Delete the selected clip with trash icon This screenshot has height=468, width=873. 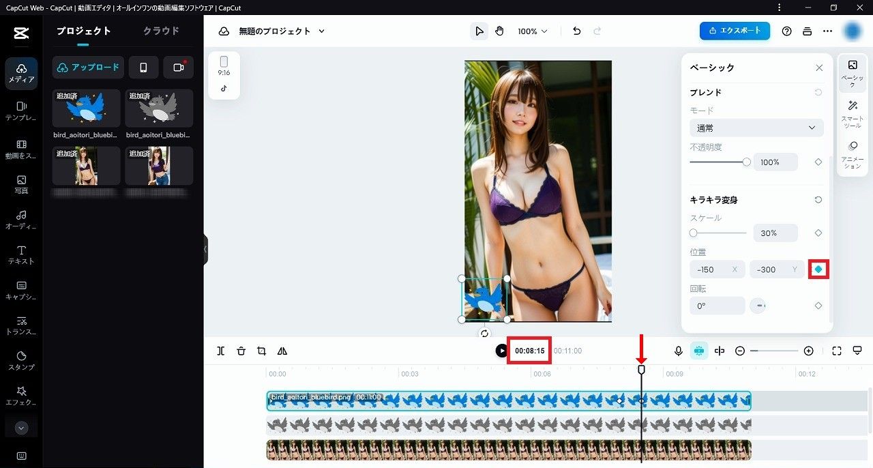[241, 351]
